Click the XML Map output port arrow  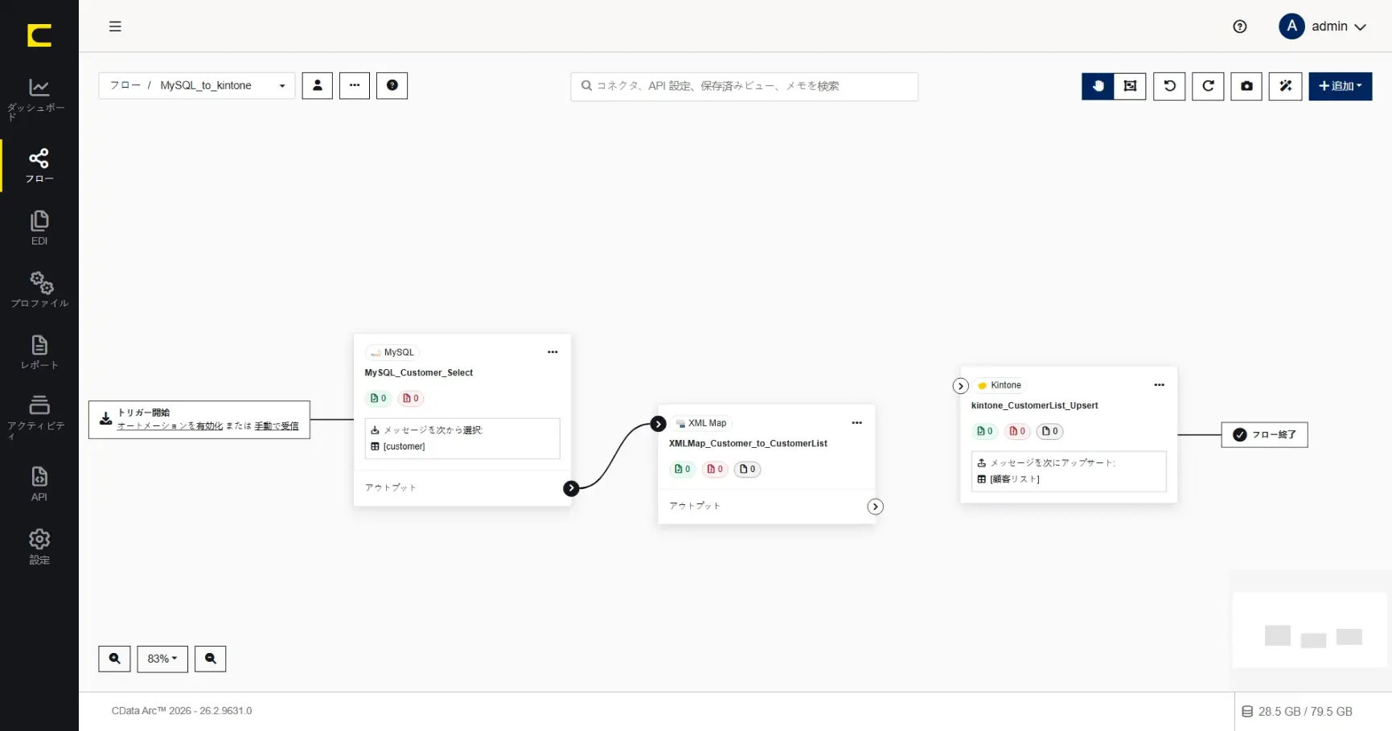click(876, 507)
